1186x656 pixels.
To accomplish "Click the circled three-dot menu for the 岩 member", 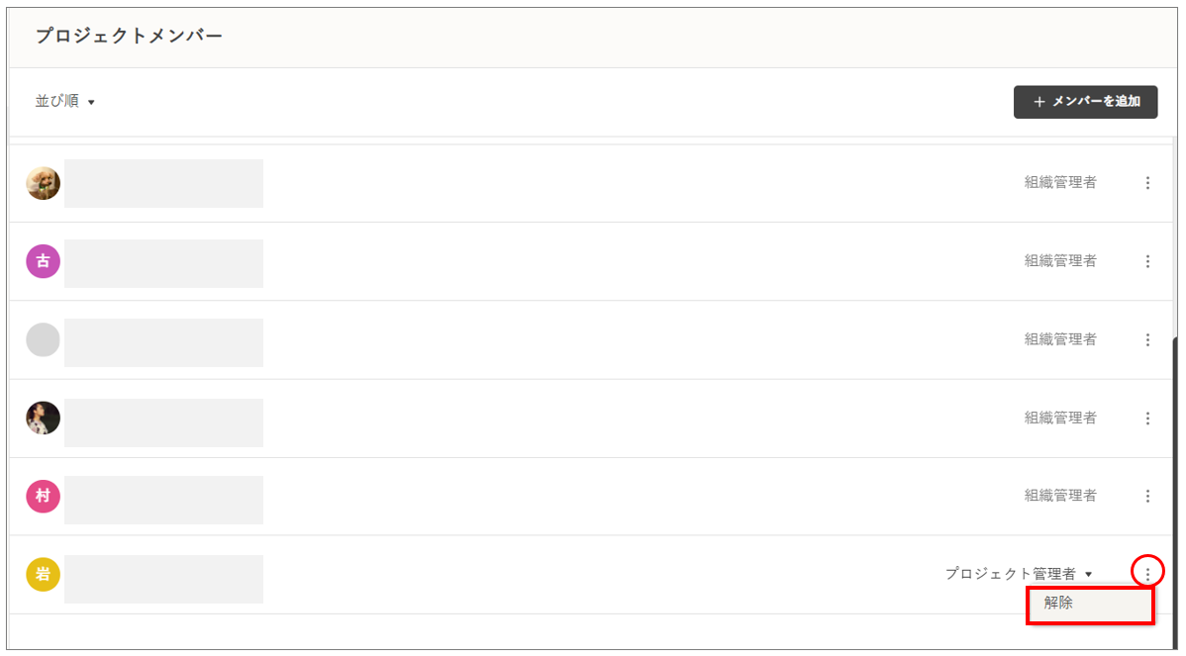I will (x=1147, y=573).
